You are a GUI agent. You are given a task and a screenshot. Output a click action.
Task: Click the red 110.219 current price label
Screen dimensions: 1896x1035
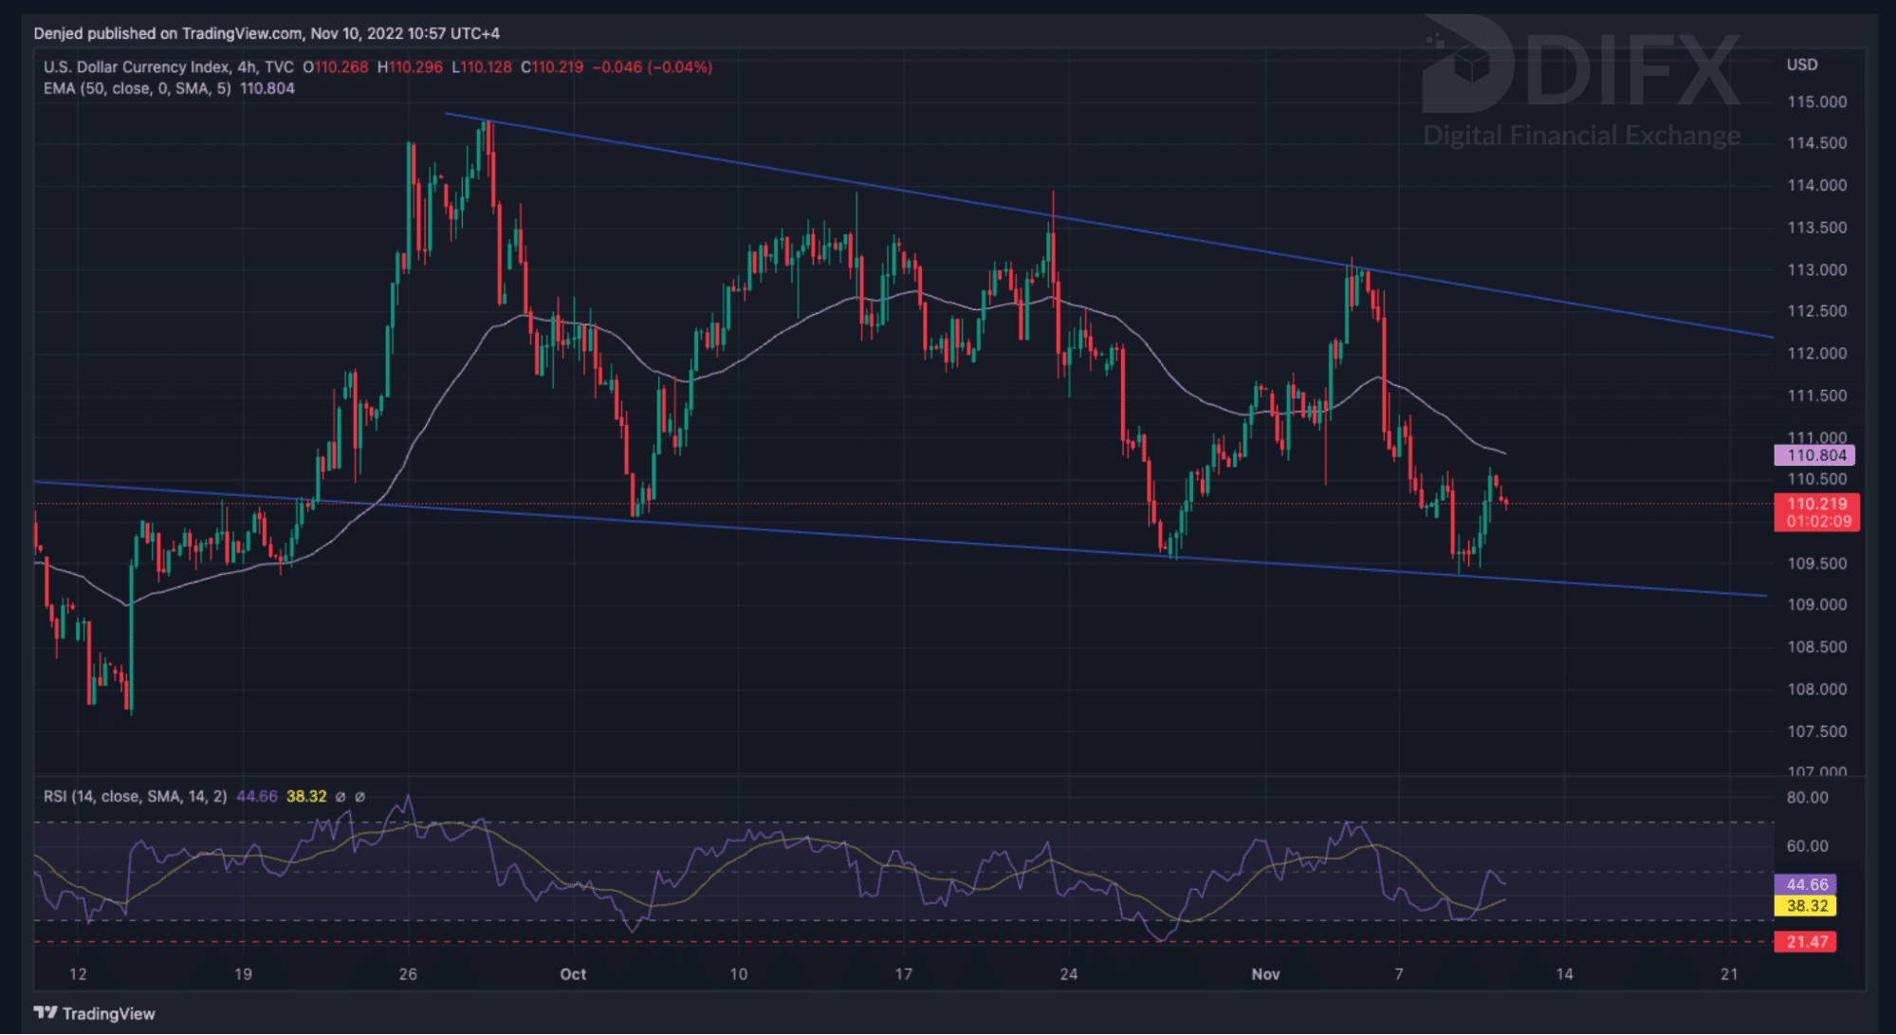1816,504
